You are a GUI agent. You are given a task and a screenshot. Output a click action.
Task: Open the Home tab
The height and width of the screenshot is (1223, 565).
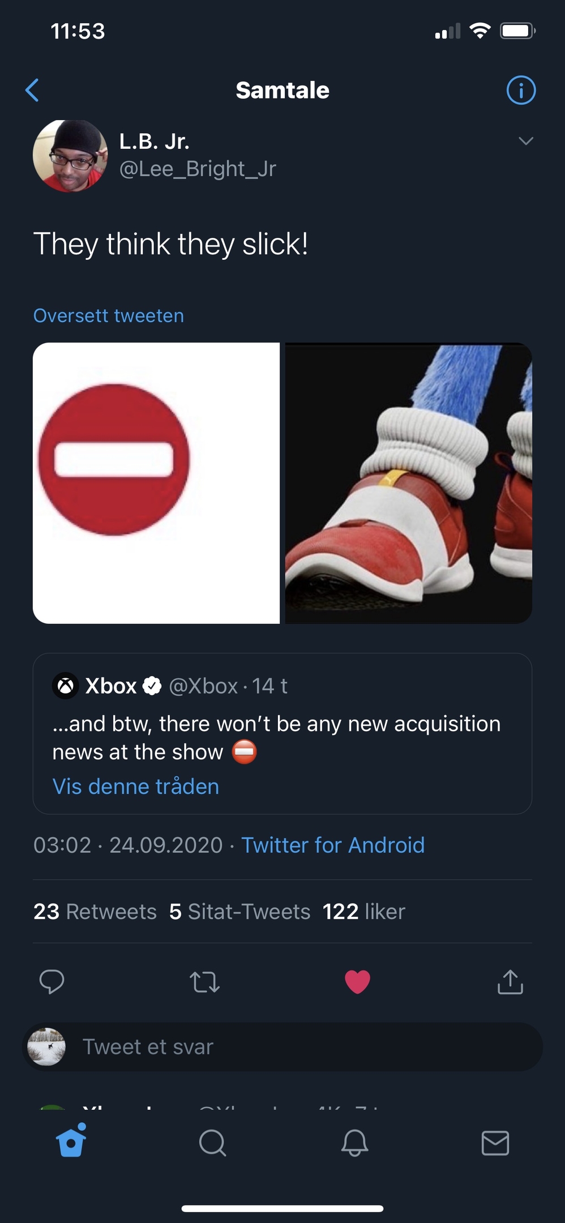coord(71,1143)
